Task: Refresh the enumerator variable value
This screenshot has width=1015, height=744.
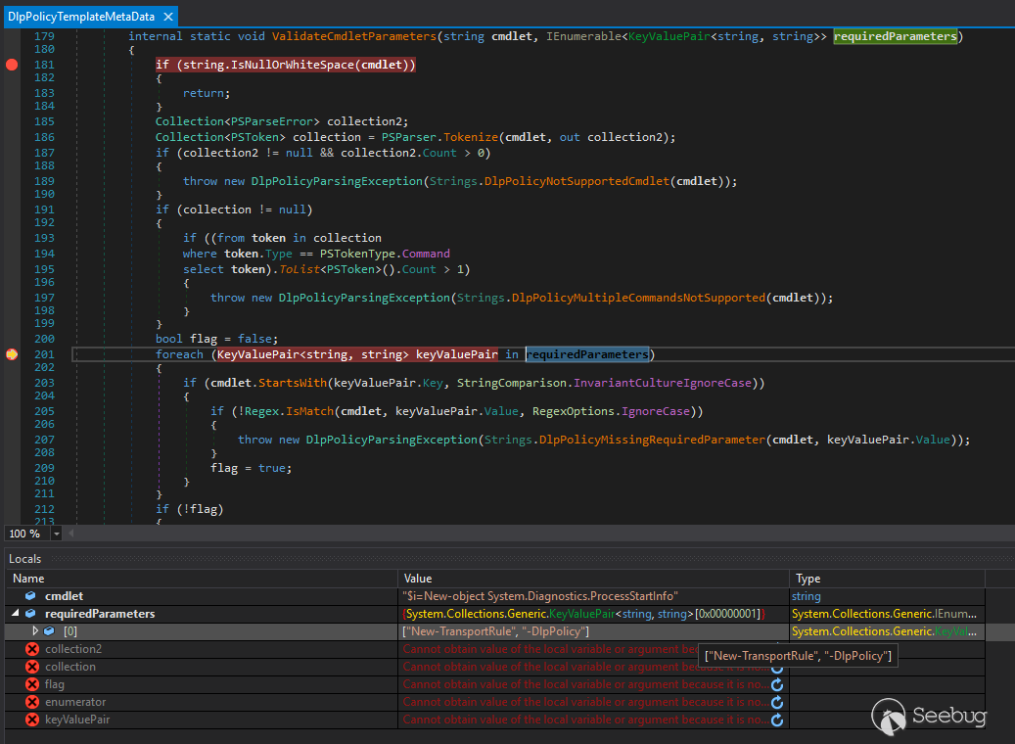Action: coord(777,702)
